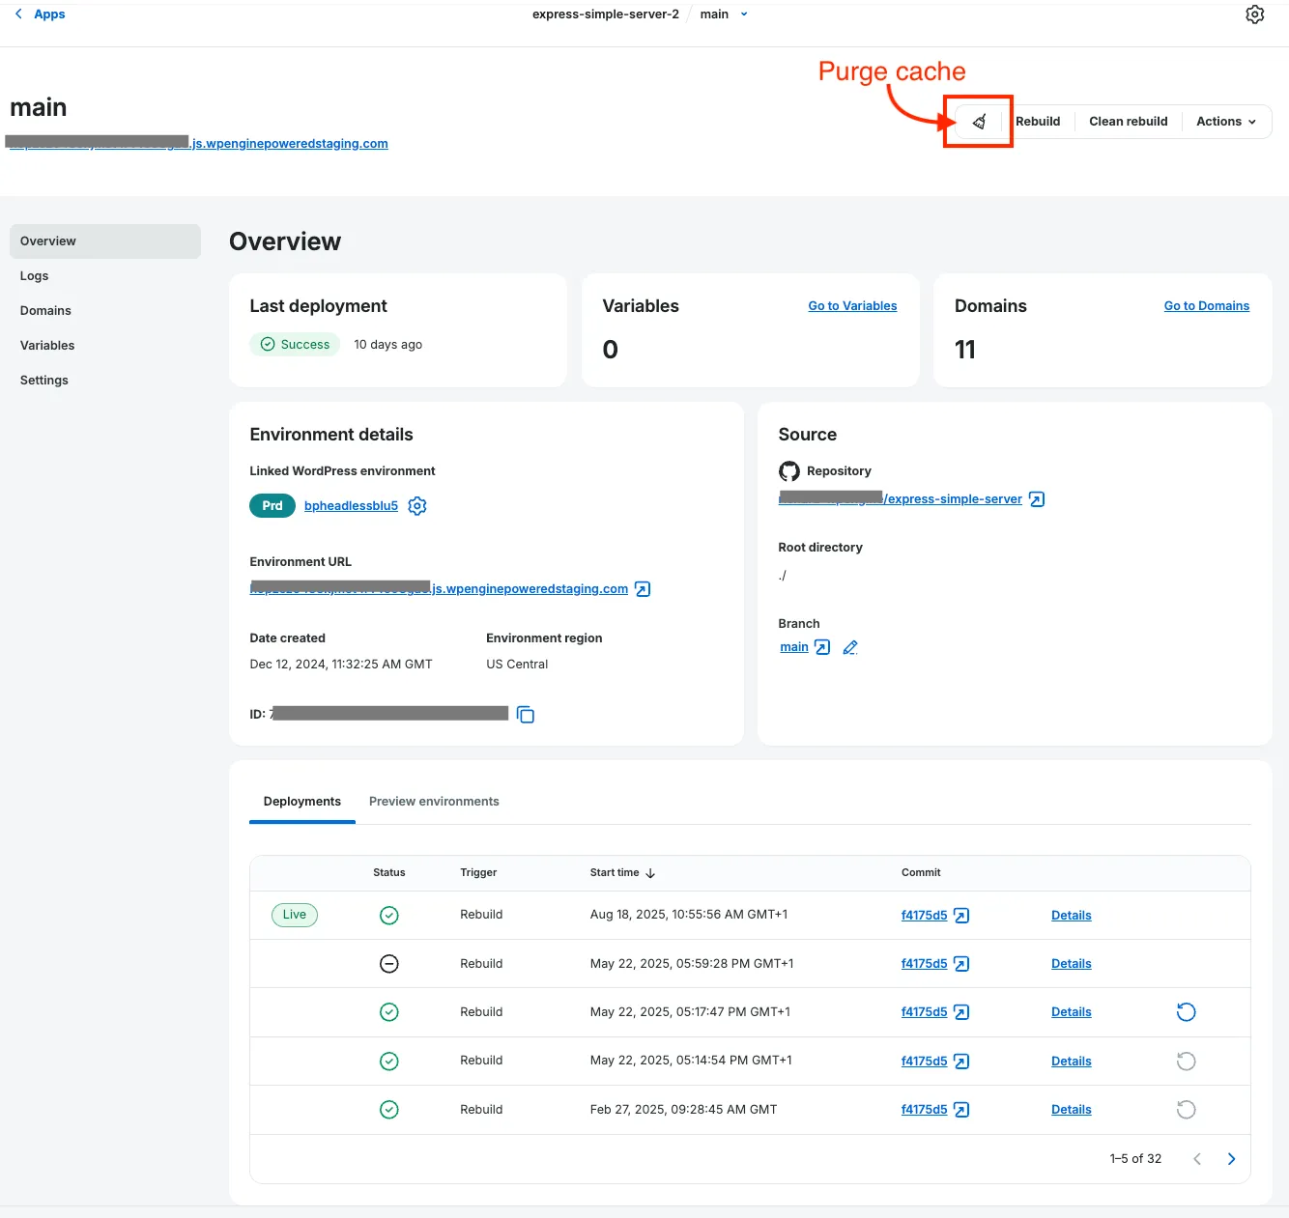Screen dimensions: 1289x1218
Task: Sort deployments by Start time
Action: [x=622, y=872]
